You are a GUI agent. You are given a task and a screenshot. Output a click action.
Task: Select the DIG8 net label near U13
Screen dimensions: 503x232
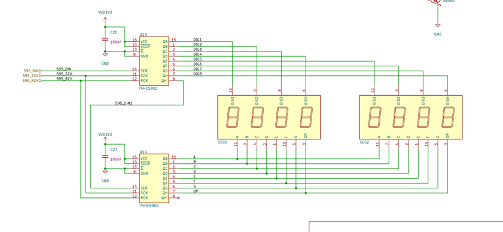197,74
